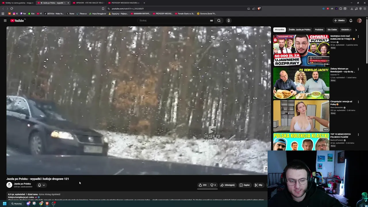This screenshot has height=207, width=368.
Task: Click the #zima hashtag
Action: click(x=41, y=194)
